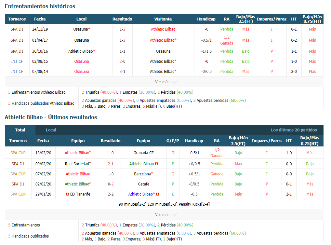Click 'Ganada' in the Barcelona row

[x=217, y=174]
